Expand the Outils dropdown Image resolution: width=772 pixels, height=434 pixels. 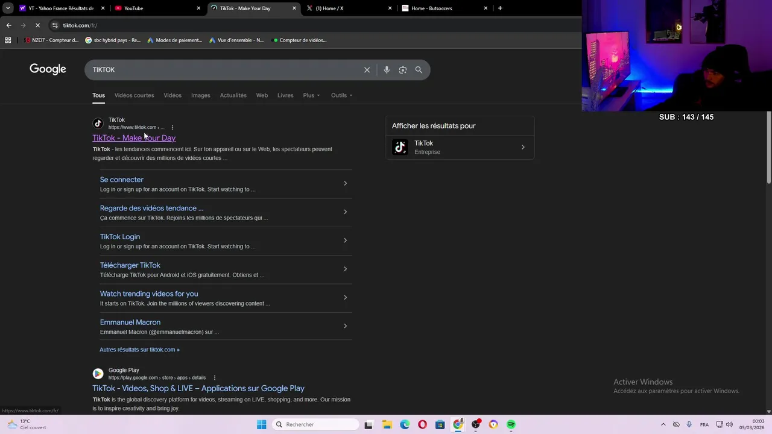tap(341, 95)
